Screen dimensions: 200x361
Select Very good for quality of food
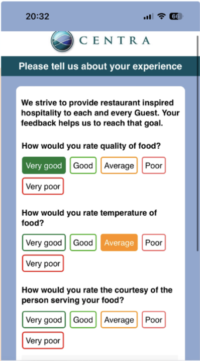tap(44, 165)
